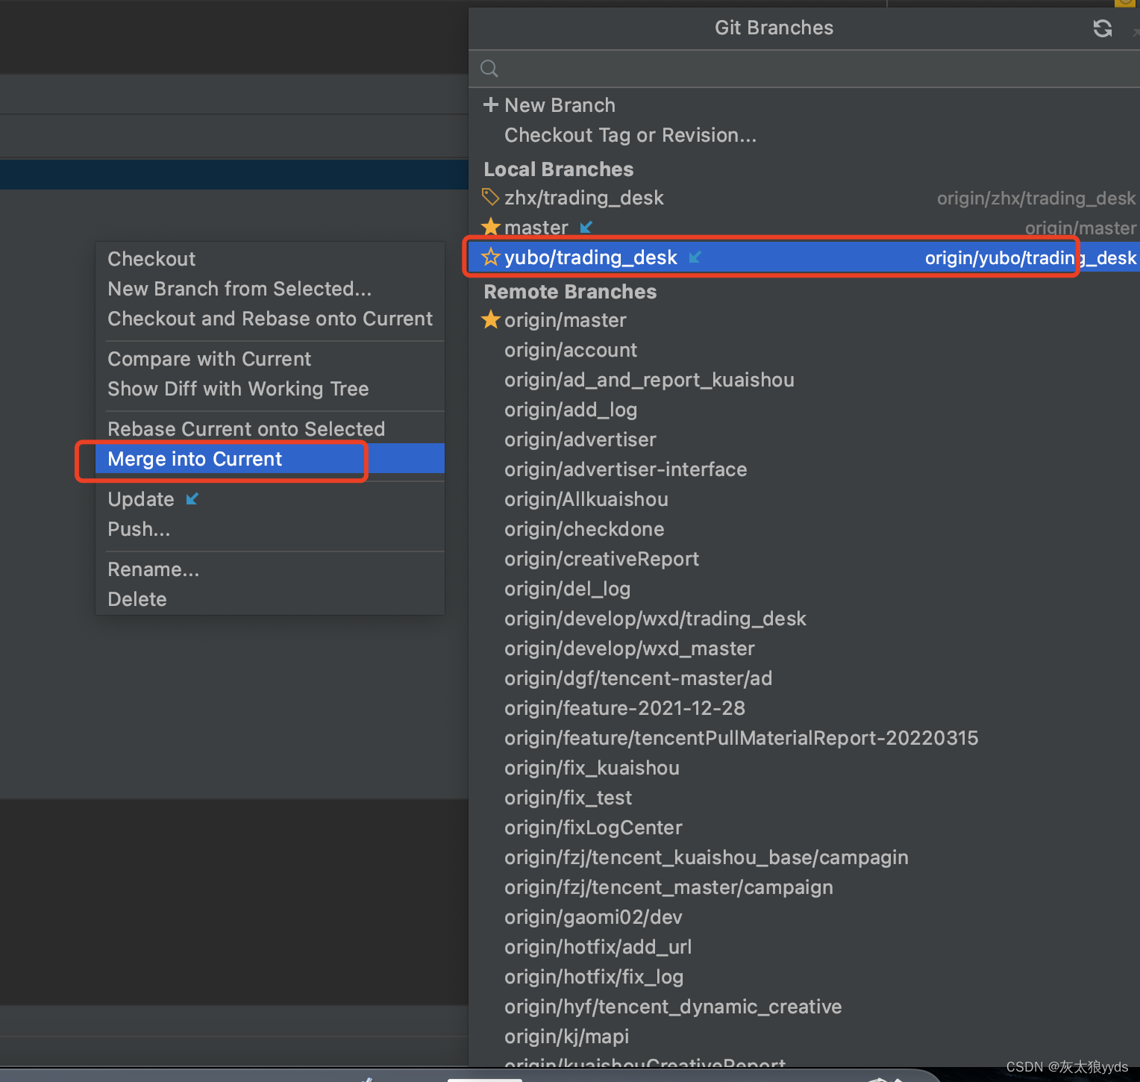Screen dimensions: 1140x1082
Task: Choose Checkout Tag or Revision...
Action: [x=630, y=135]
